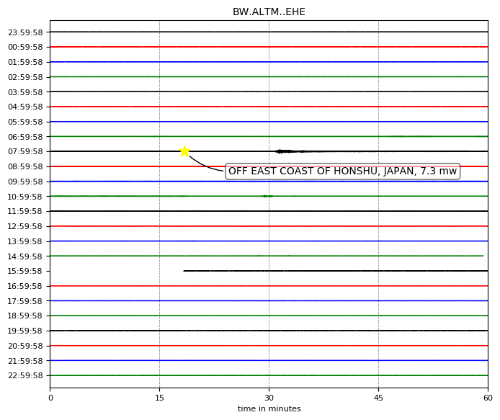The image size is (500, 420).
Task: Click the Honshu, Japan 7.3 mw annotation box
Action: tap(342, 171)
